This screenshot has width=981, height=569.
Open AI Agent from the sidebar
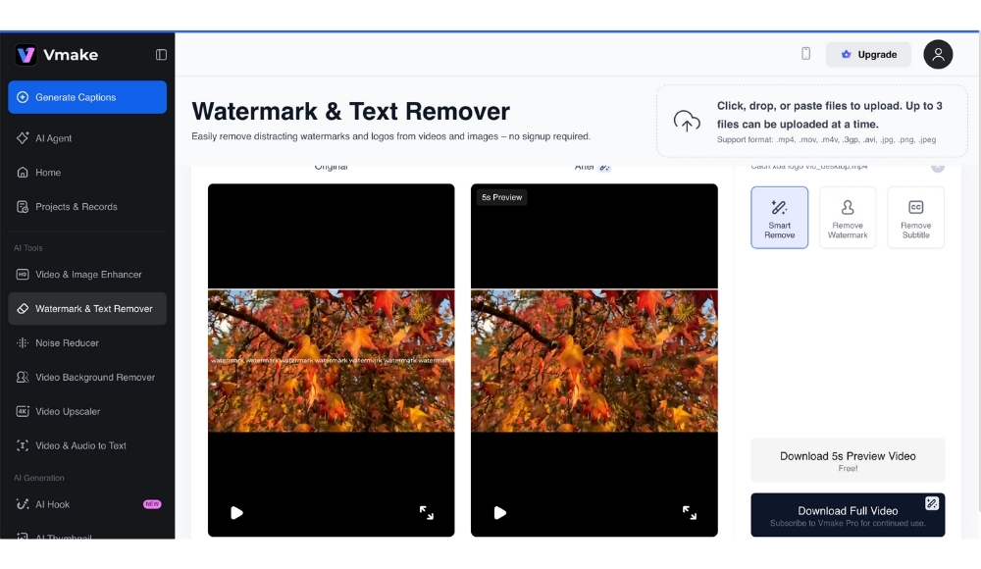[53, 138]
